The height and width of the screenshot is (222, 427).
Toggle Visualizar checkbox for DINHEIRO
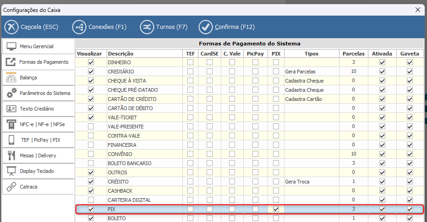[x=91, y=62]
